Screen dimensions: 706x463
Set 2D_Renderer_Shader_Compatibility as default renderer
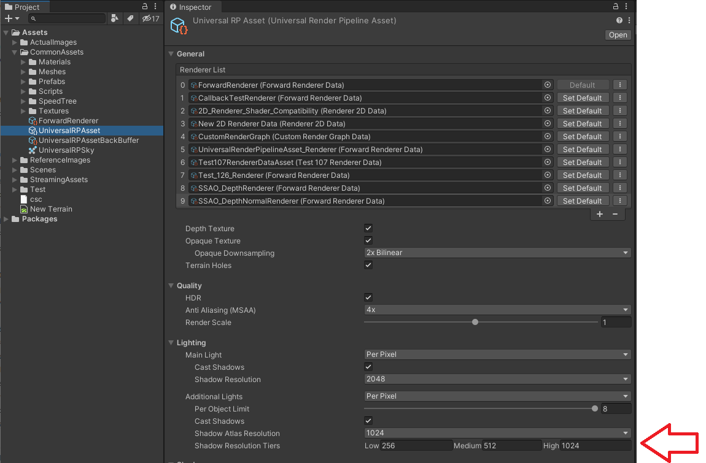(583, 110)
